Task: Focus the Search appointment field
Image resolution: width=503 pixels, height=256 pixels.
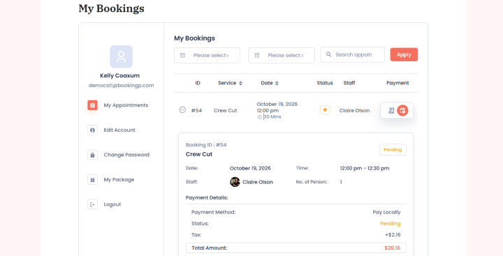Action: pos(352,55)
